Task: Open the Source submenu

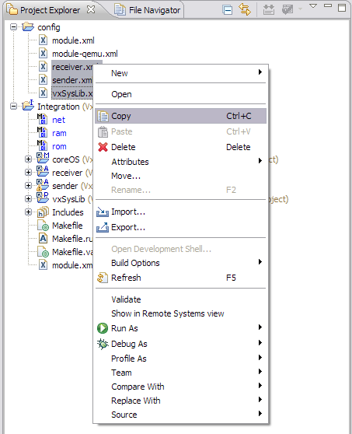Action: 180,415
